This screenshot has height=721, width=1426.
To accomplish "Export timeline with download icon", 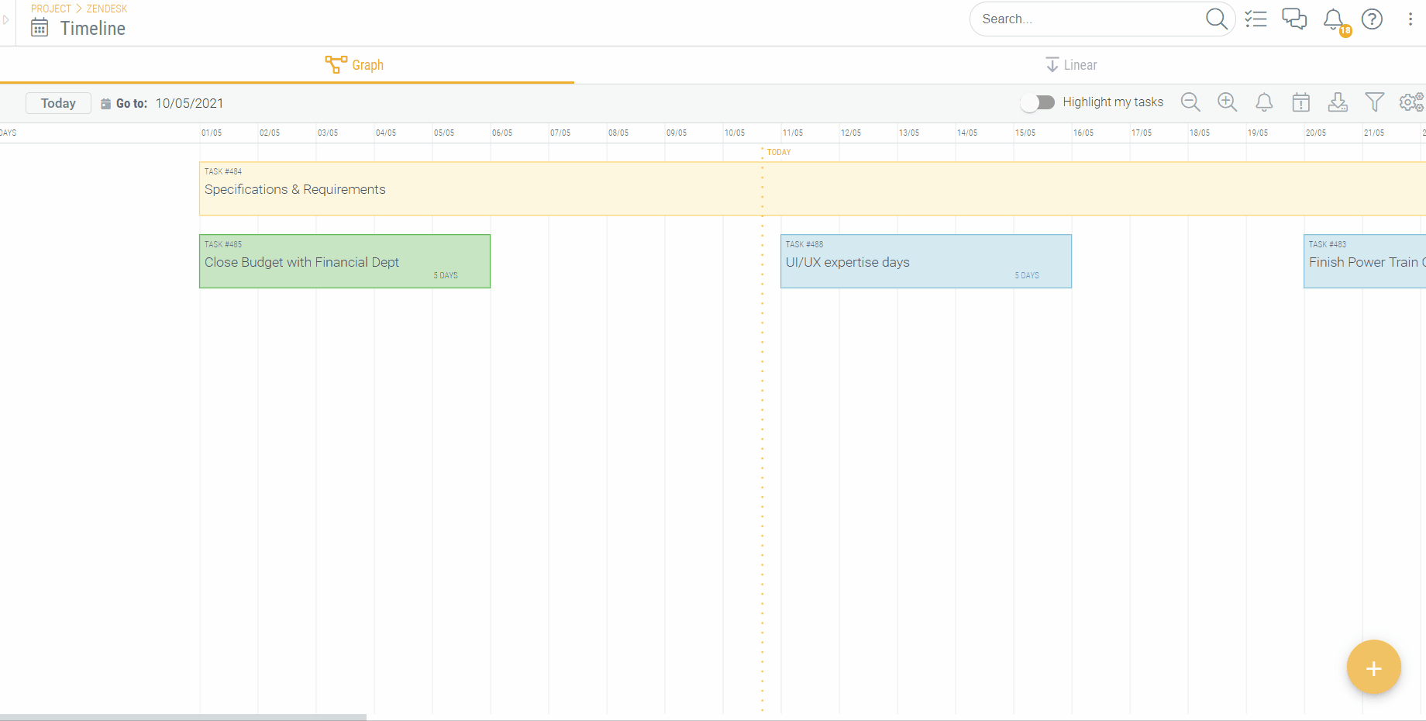I will pos(1338,102).
